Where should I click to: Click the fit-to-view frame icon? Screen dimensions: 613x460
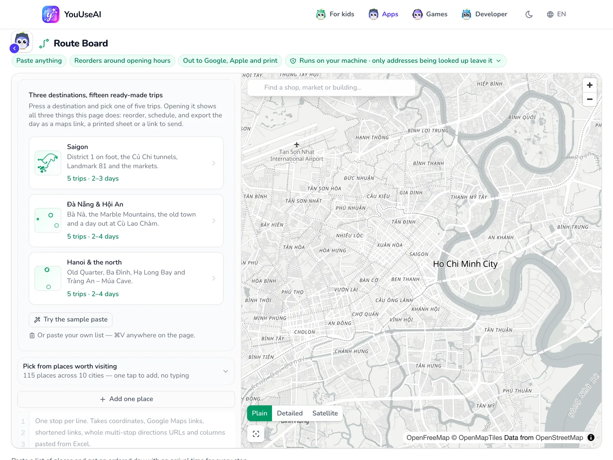256,434
